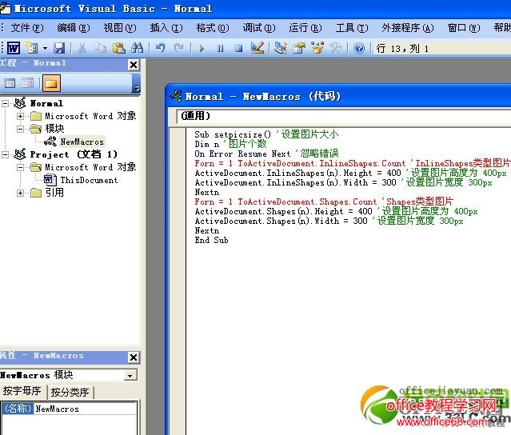Paste using the clipboard icon
The image size is (511, 435).
(119, 48)
